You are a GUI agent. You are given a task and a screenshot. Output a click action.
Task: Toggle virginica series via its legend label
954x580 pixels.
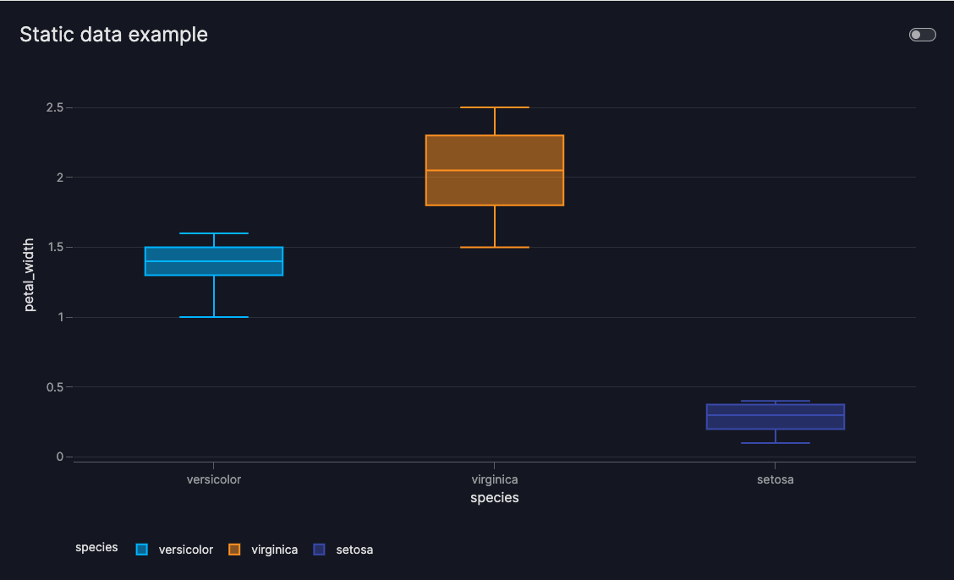(x=274, y=550)
